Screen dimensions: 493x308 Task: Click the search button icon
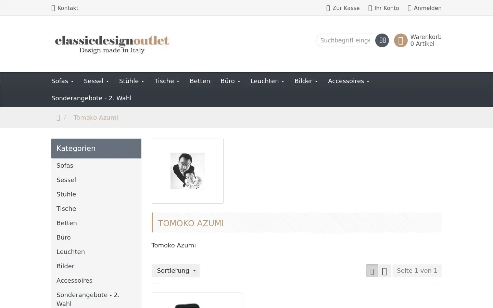[382, 40]
